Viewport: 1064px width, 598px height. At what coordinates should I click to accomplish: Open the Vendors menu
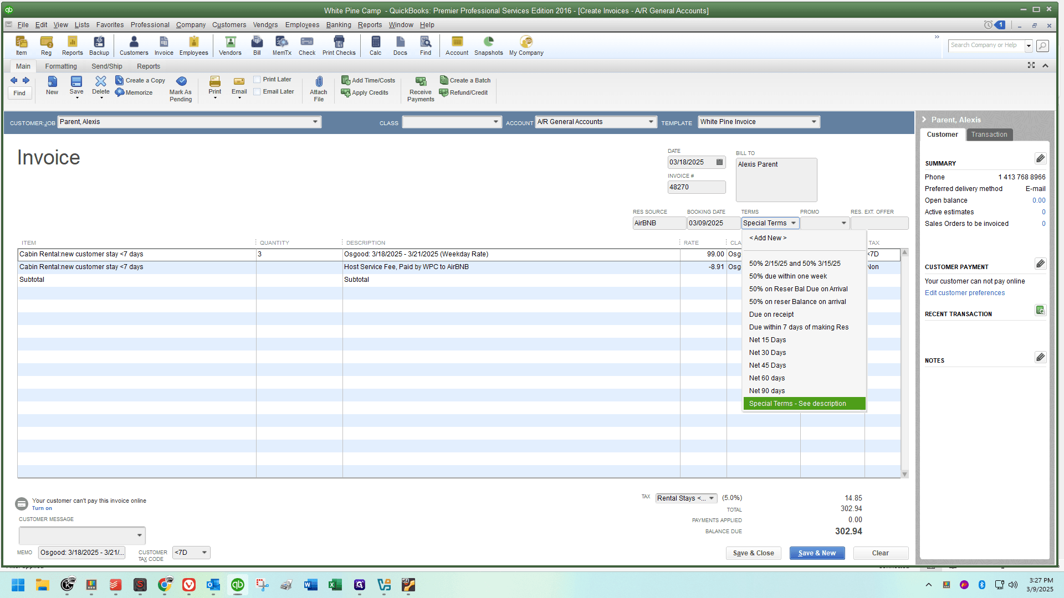(x=265, y=25)
